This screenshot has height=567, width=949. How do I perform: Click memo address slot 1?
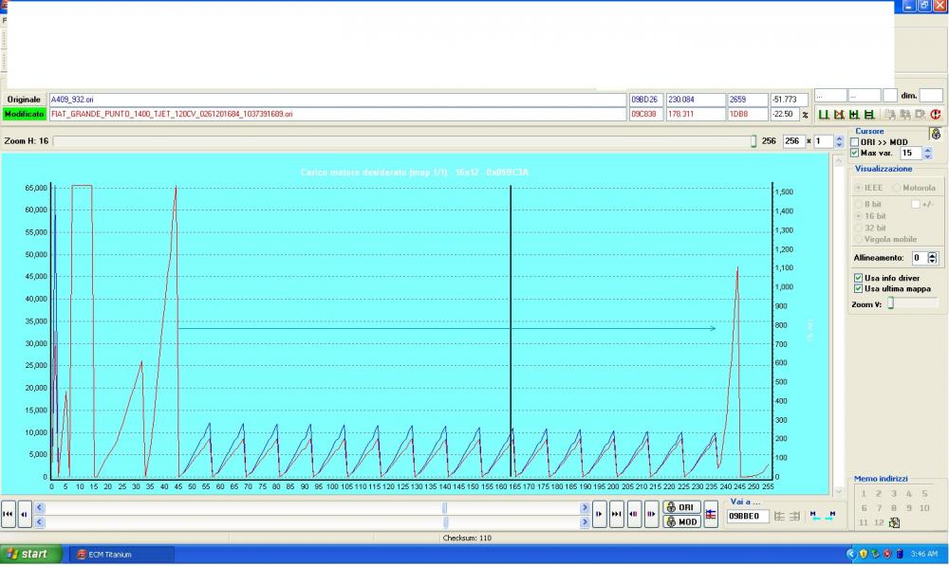(x=864, y=494)
